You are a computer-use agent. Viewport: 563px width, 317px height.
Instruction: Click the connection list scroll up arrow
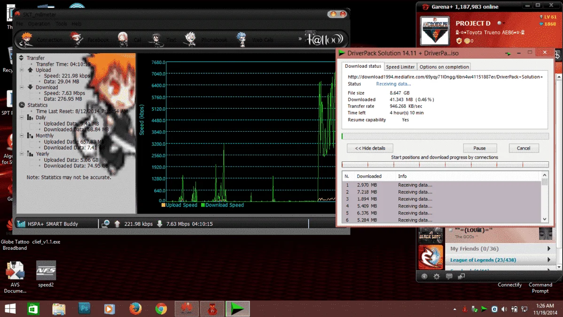coord(545,175)
